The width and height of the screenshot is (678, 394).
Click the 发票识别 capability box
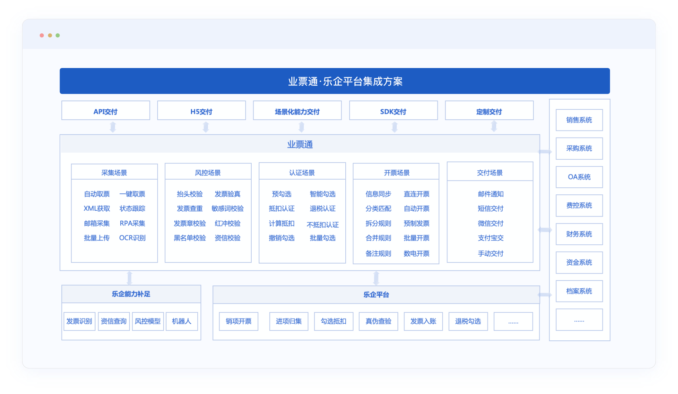(79, 321)
